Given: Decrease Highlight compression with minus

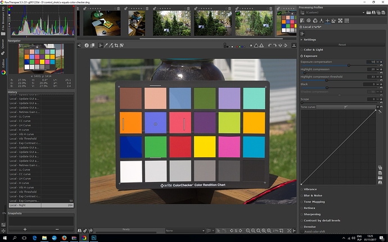Looking at the screenshot, I should tap(378, 70).
